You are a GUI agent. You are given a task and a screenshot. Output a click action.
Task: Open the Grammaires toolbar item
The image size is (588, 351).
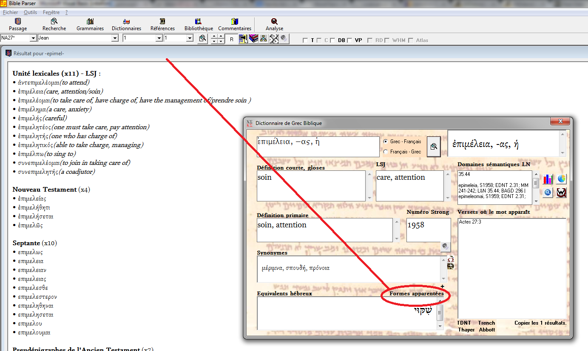pos(90,25)
